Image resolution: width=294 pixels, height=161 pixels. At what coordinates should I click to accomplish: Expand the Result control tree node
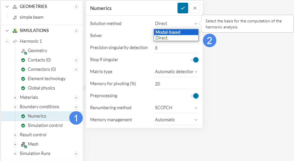[x=15, y=135]
